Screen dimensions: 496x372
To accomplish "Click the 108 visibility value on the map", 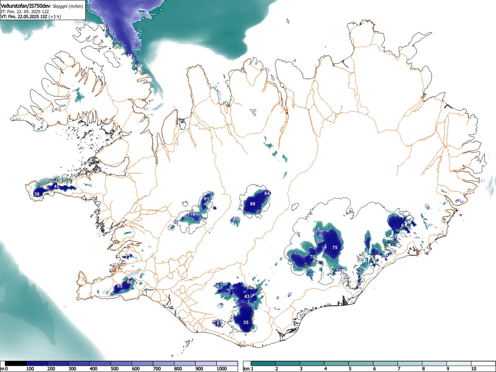I will click(340, 270).
